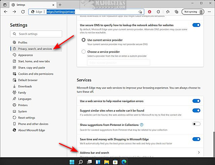Open the Collections icon
This screenshot has height=165, width=215.
coord(176,12)
